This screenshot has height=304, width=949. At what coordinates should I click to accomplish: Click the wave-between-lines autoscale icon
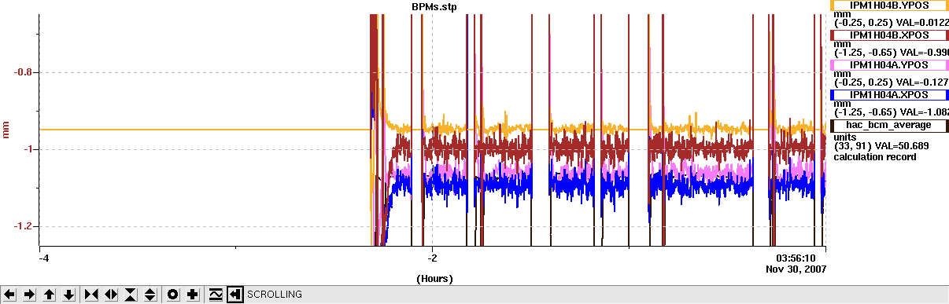coord(215,295)
